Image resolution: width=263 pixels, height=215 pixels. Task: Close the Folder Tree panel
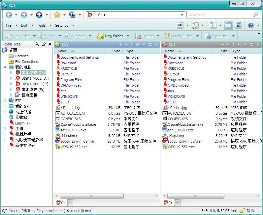[50, 44]
